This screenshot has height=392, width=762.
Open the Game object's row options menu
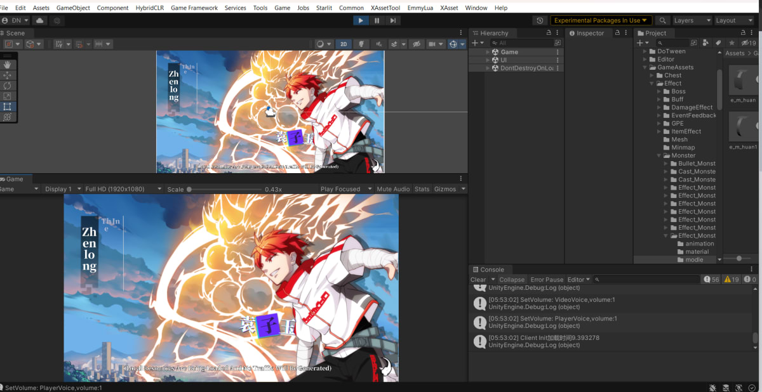coord(558,52)
